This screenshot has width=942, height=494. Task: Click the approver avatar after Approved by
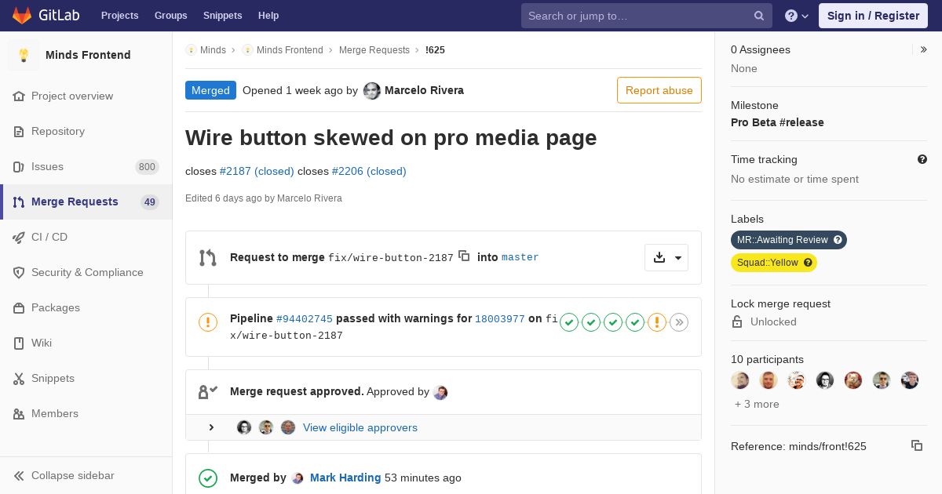pyautogui.click(x=440, y=392)
